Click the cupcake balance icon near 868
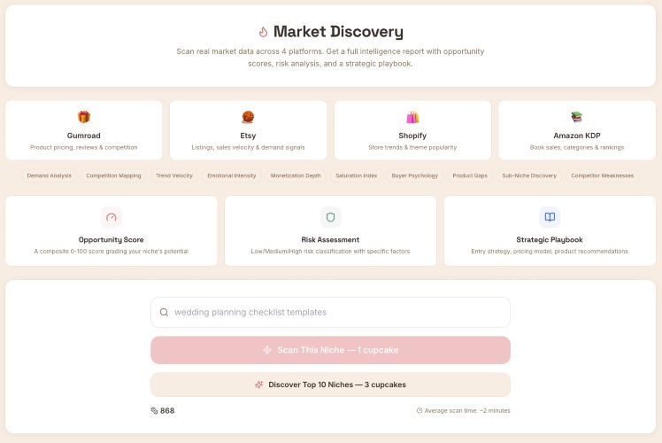Screen dimensions: 662x443 pos(154,410)
